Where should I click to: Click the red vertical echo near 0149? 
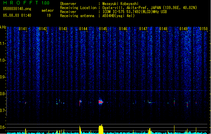tap(187, 105)
